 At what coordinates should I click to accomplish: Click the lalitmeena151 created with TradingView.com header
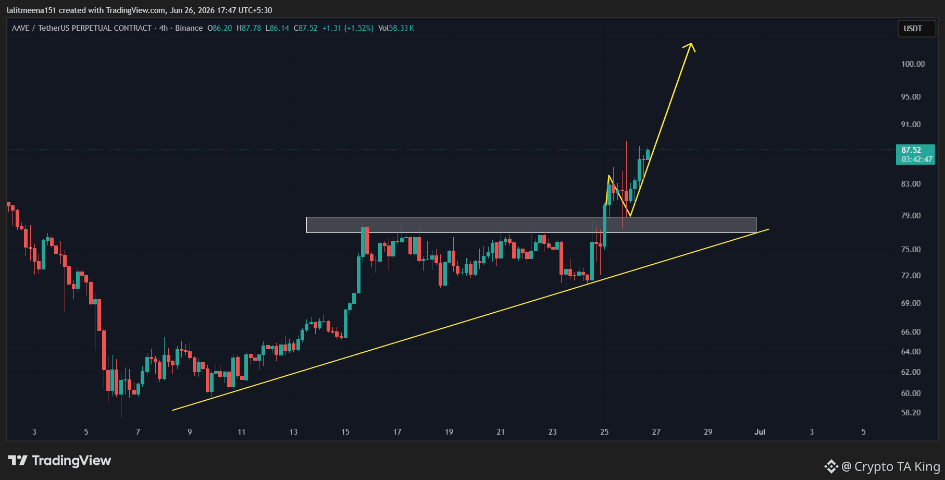[x=139, y=10]
